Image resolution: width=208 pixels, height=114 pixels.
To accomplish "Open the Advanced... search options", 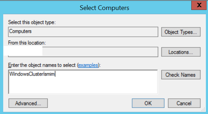I will tap(28, 103).
